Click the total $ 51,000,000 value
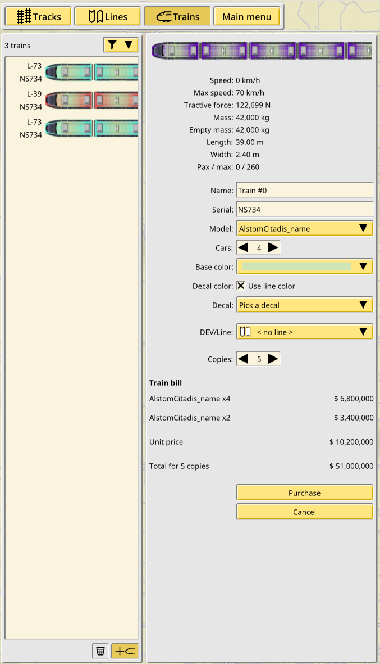Image resolution: width=380 pixels, height=664 pixels. (x=352, y=466)
